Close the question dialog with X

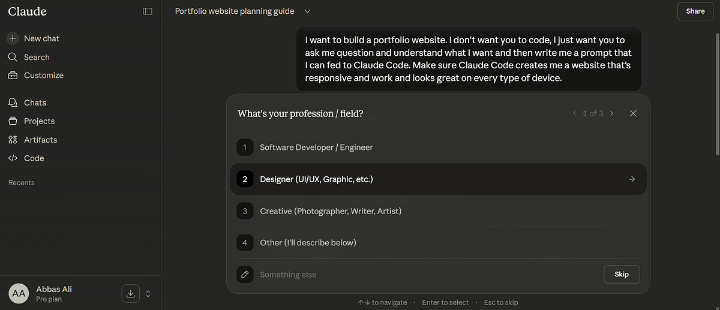(x=633, y=113)
